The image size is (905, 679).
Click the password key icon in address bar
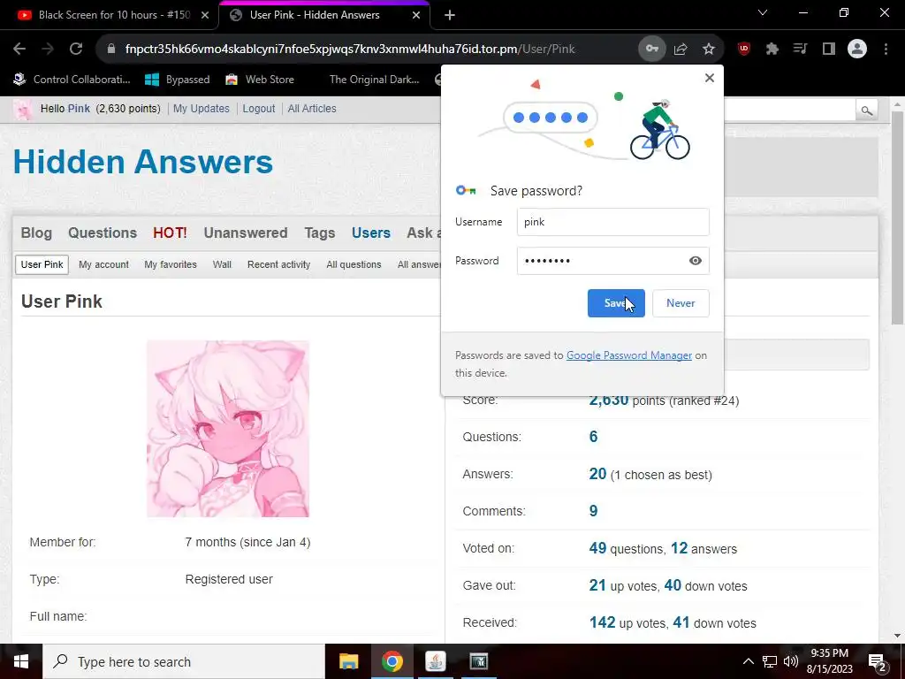[652, 50]
